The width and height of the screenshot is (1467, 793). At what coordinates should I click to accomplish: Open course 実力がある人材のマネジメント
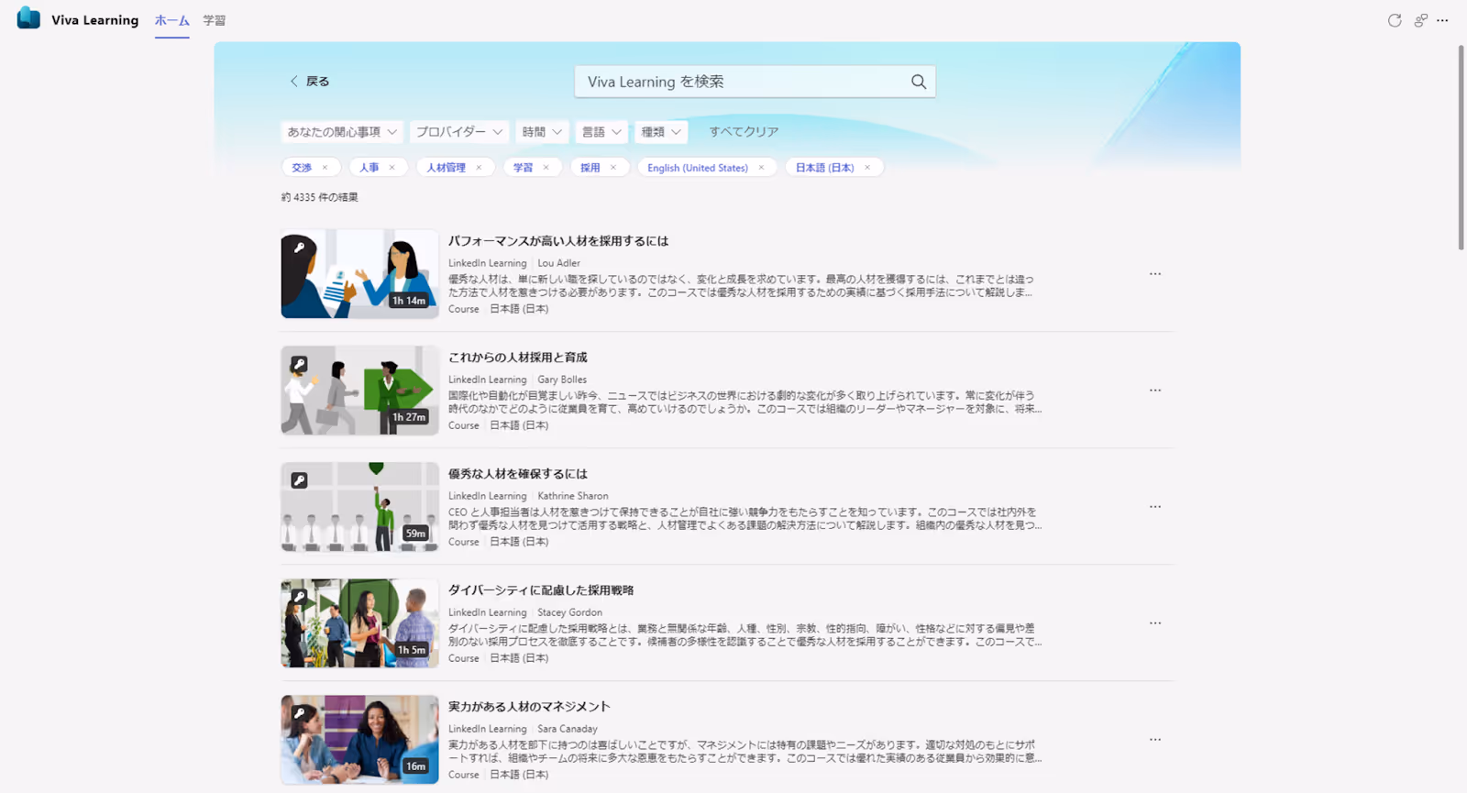point(529,707)
